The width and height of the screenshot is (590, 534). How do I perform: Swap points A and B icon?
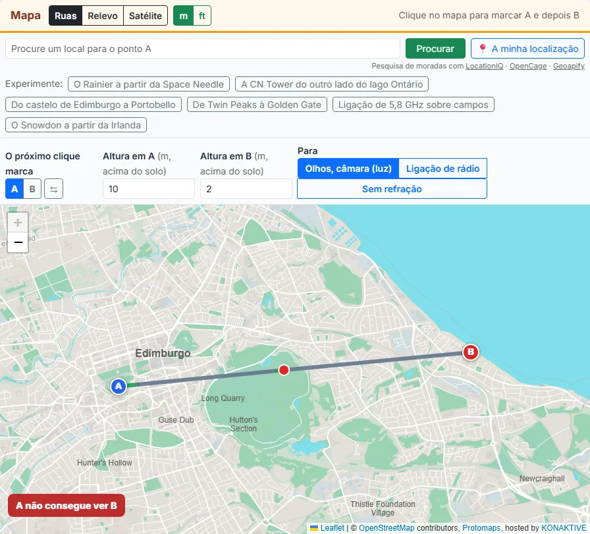(53, 189)
